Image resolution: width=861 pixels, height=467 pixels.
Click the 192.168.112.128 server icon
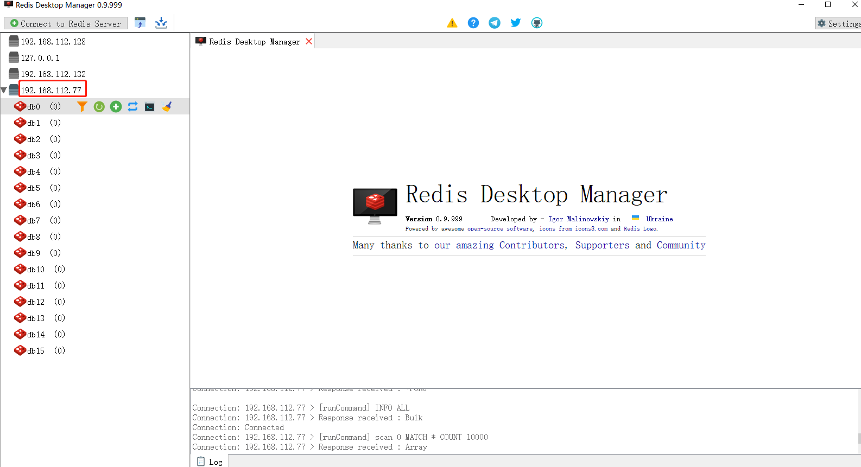point(14,41)
